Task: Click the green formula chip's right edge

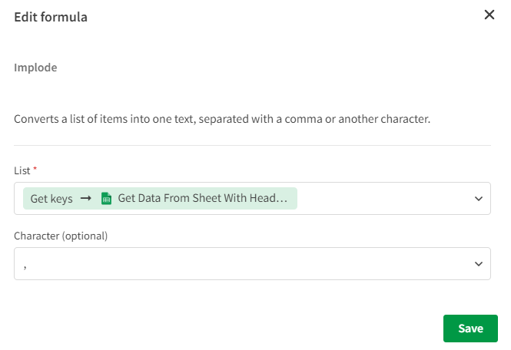Action: pos(294,199)
